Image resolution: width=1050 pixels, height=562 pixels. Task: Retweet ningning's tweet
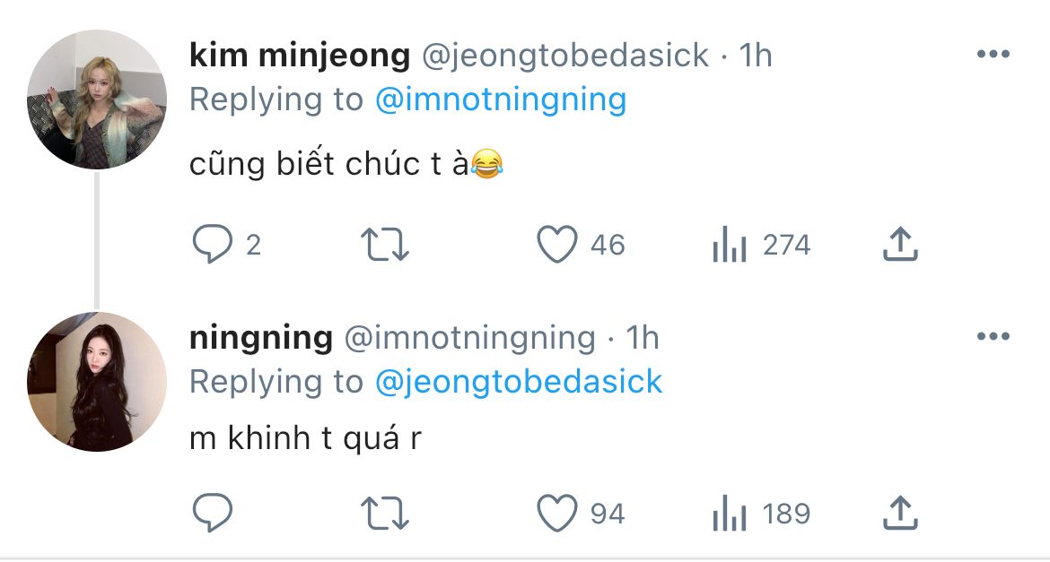pos(384,514)
